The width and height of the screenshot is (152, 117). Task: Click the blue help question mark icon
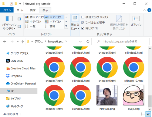click(x=149, y=10)
